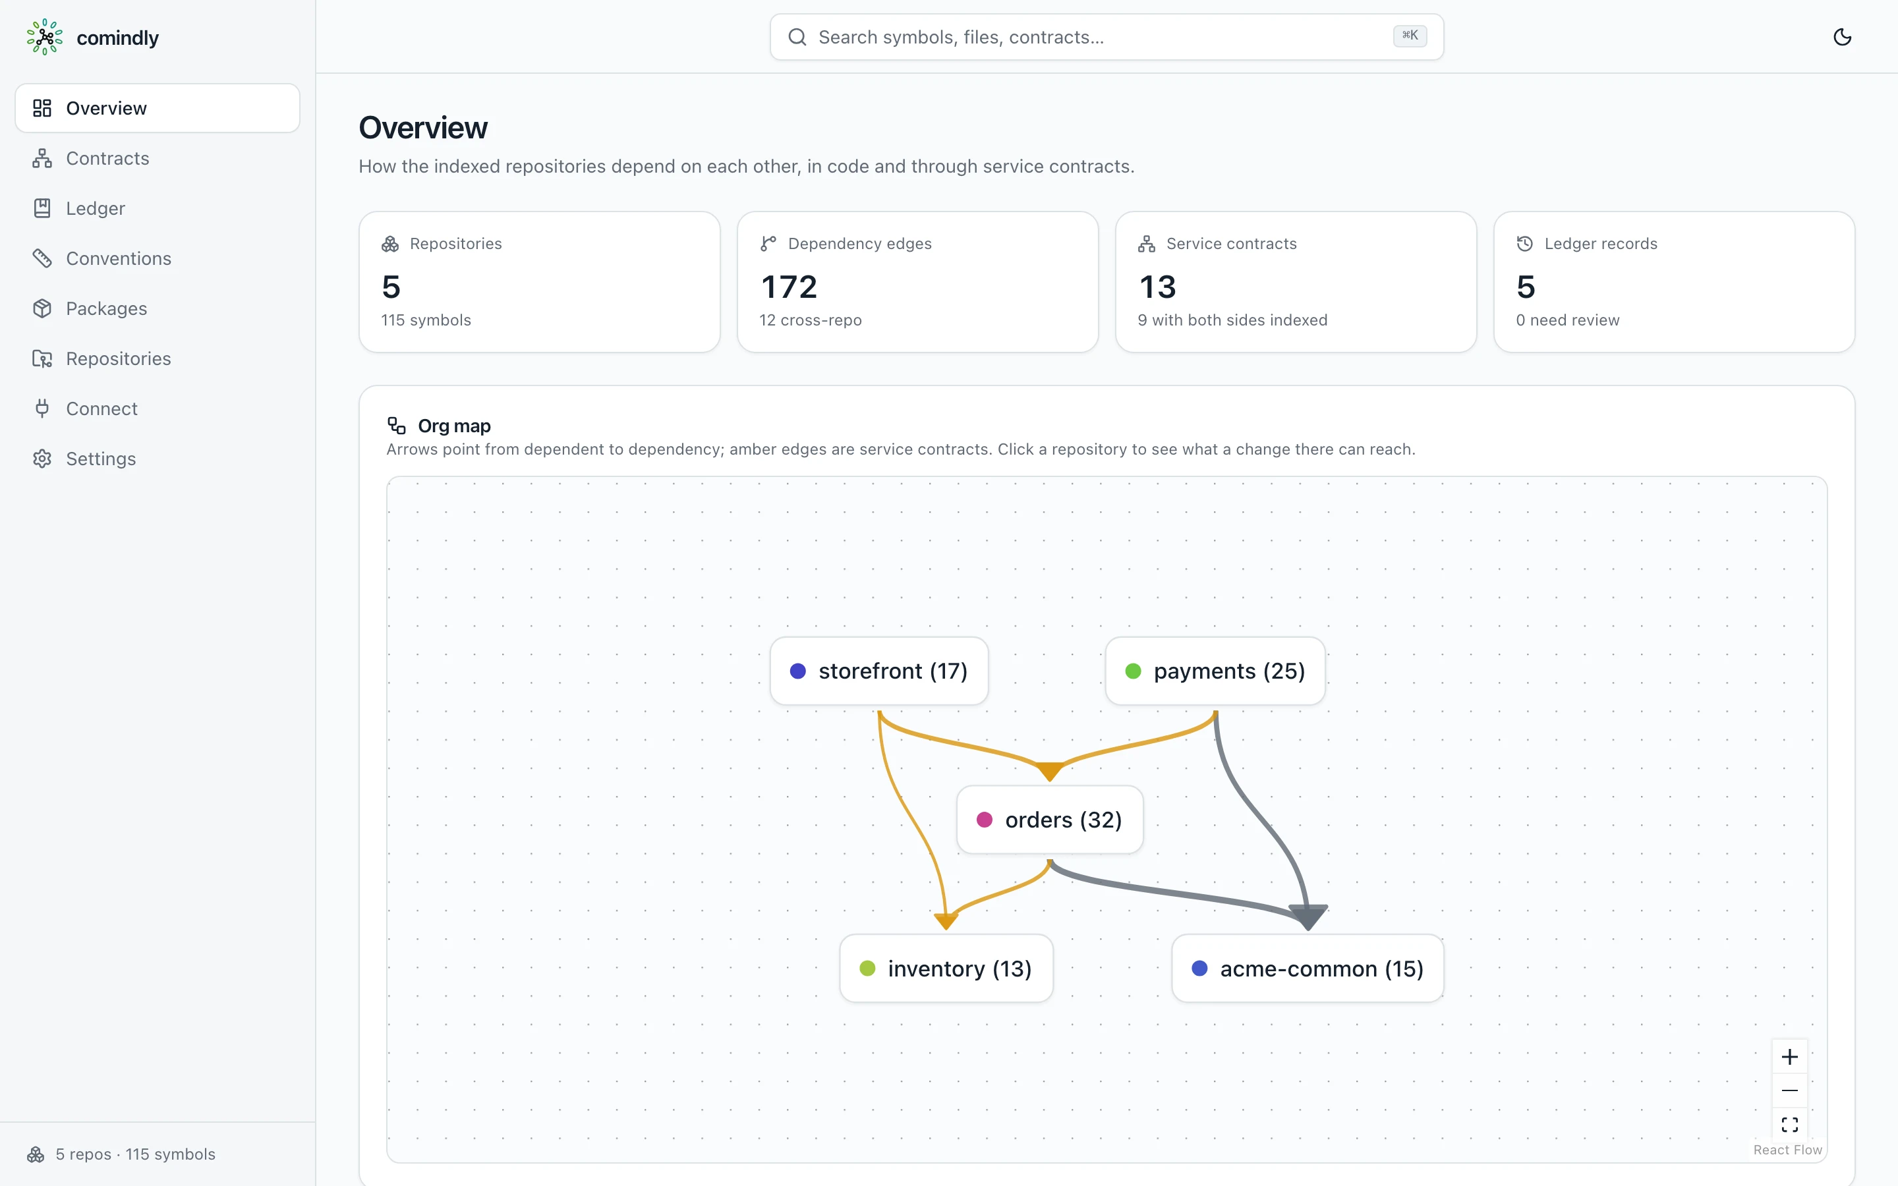Click the 172 dependency edges value
The image size is (1898, 1186).
789,287
